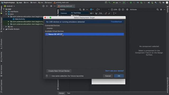The width and height of the screenshot is (169, 95).
Task: Click the layout breadcrumb in navigation bar
Action: [48, 2]
